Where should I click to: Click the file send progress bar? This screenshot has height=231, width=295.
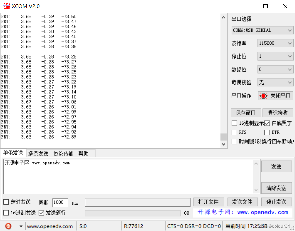coord(133,213)
